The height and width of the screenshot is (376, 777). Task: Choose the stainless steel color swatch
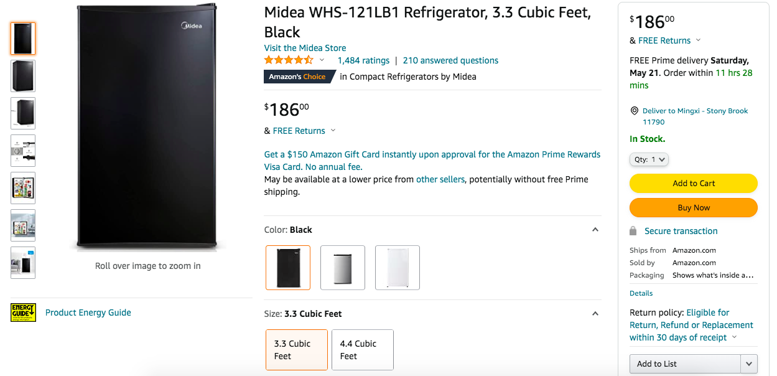[343, 268]
